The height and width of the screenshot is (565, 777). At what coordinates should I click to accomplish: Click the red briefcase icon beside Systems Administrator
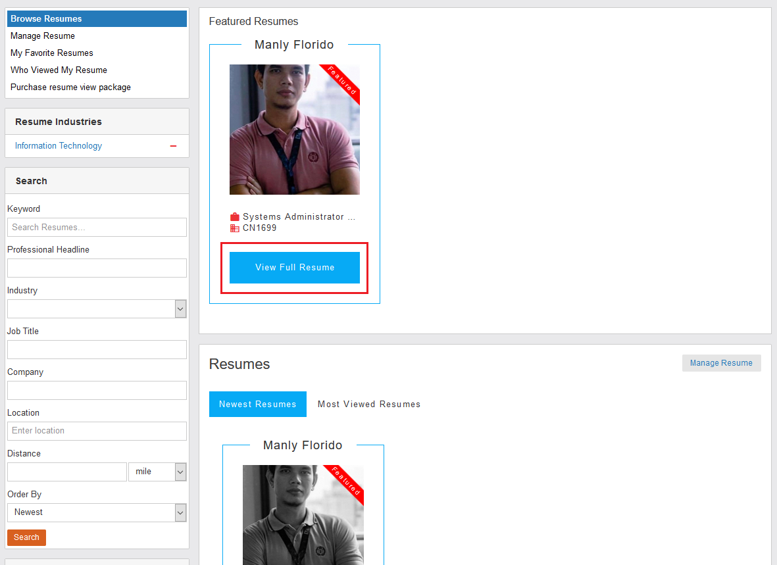235,217
